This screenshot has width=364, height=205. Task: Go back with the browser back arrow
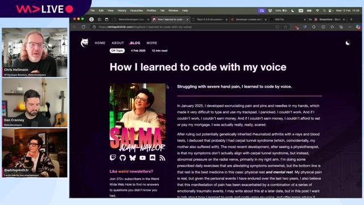[75, 27]
